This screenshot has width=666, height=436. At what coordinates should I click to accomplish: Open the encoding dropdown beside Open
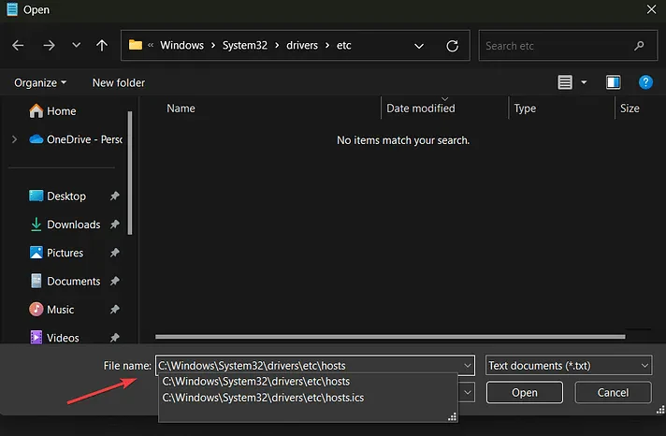(x=467, y=392)
